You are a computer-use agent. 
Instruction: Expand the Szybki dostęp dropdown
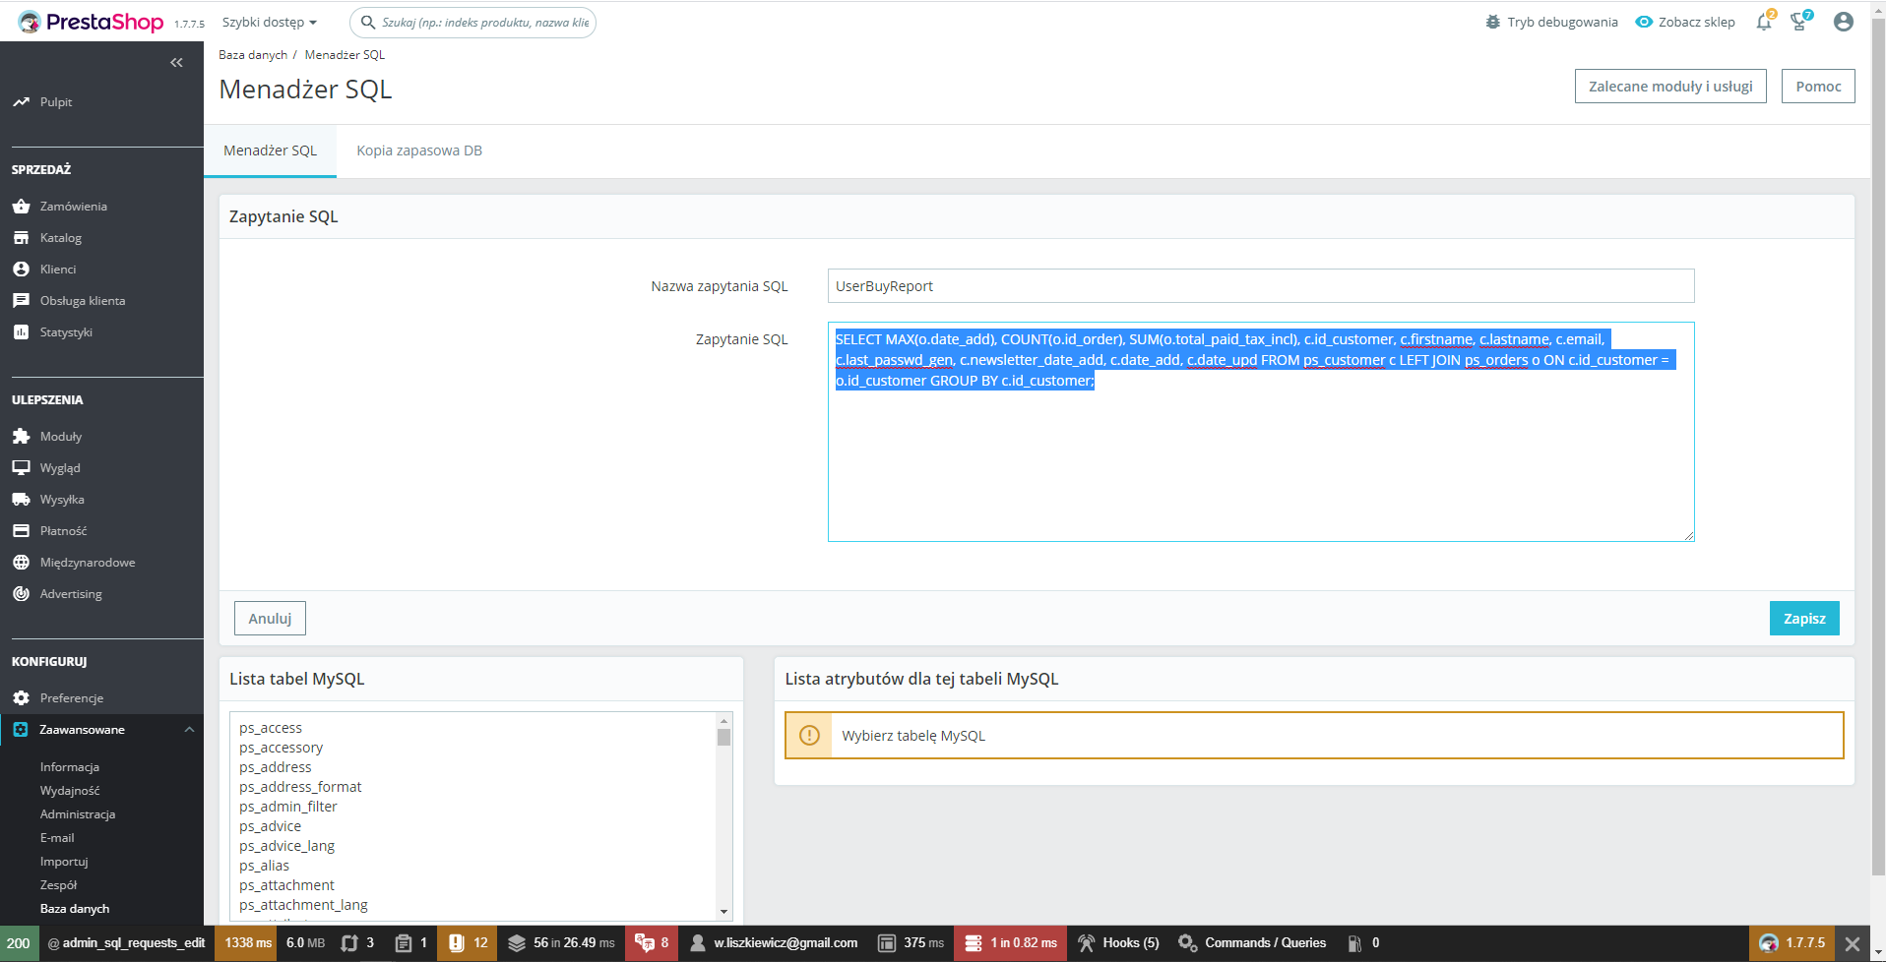[270, 22]
